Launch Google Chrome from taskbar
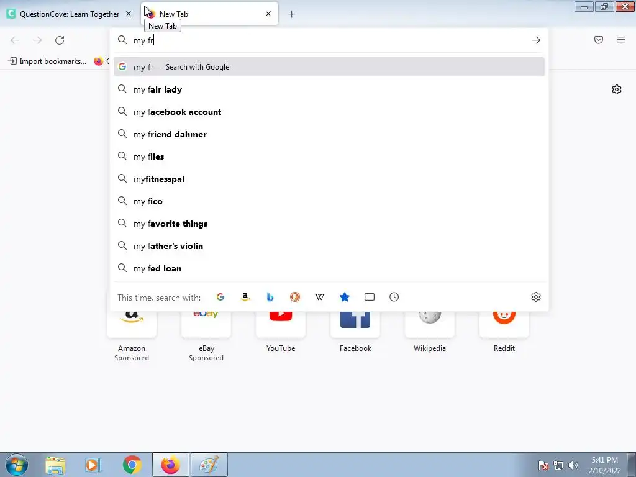 [132, 465]
